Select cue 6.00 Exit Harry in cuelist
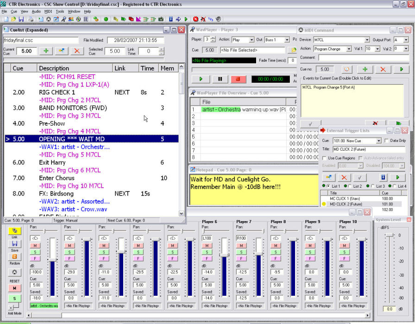 click(x=91, y=162)
